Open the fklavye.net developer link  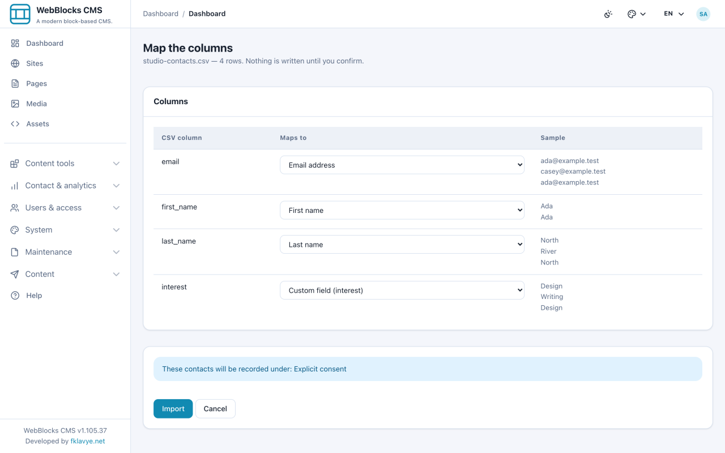click(x=88, y=441)
